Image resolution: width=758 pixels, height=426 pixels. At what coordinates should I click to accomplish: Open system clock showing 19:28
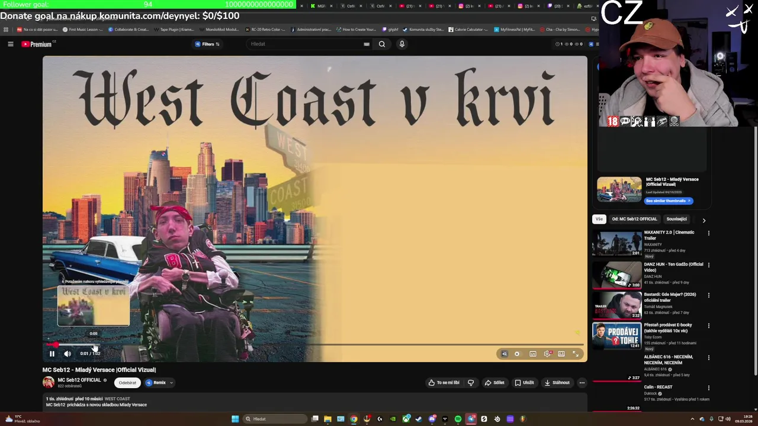(744, 419)
